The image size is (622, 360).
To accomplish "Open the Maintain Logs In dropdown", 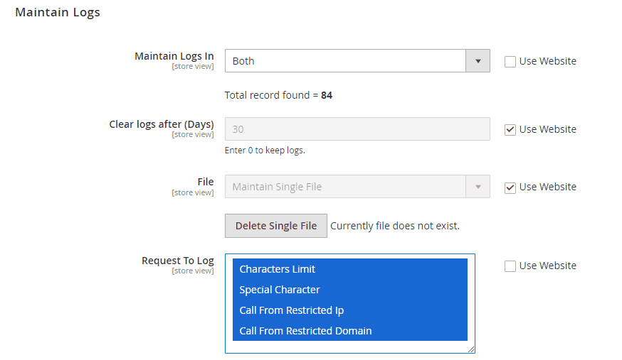I will (345, 61).
